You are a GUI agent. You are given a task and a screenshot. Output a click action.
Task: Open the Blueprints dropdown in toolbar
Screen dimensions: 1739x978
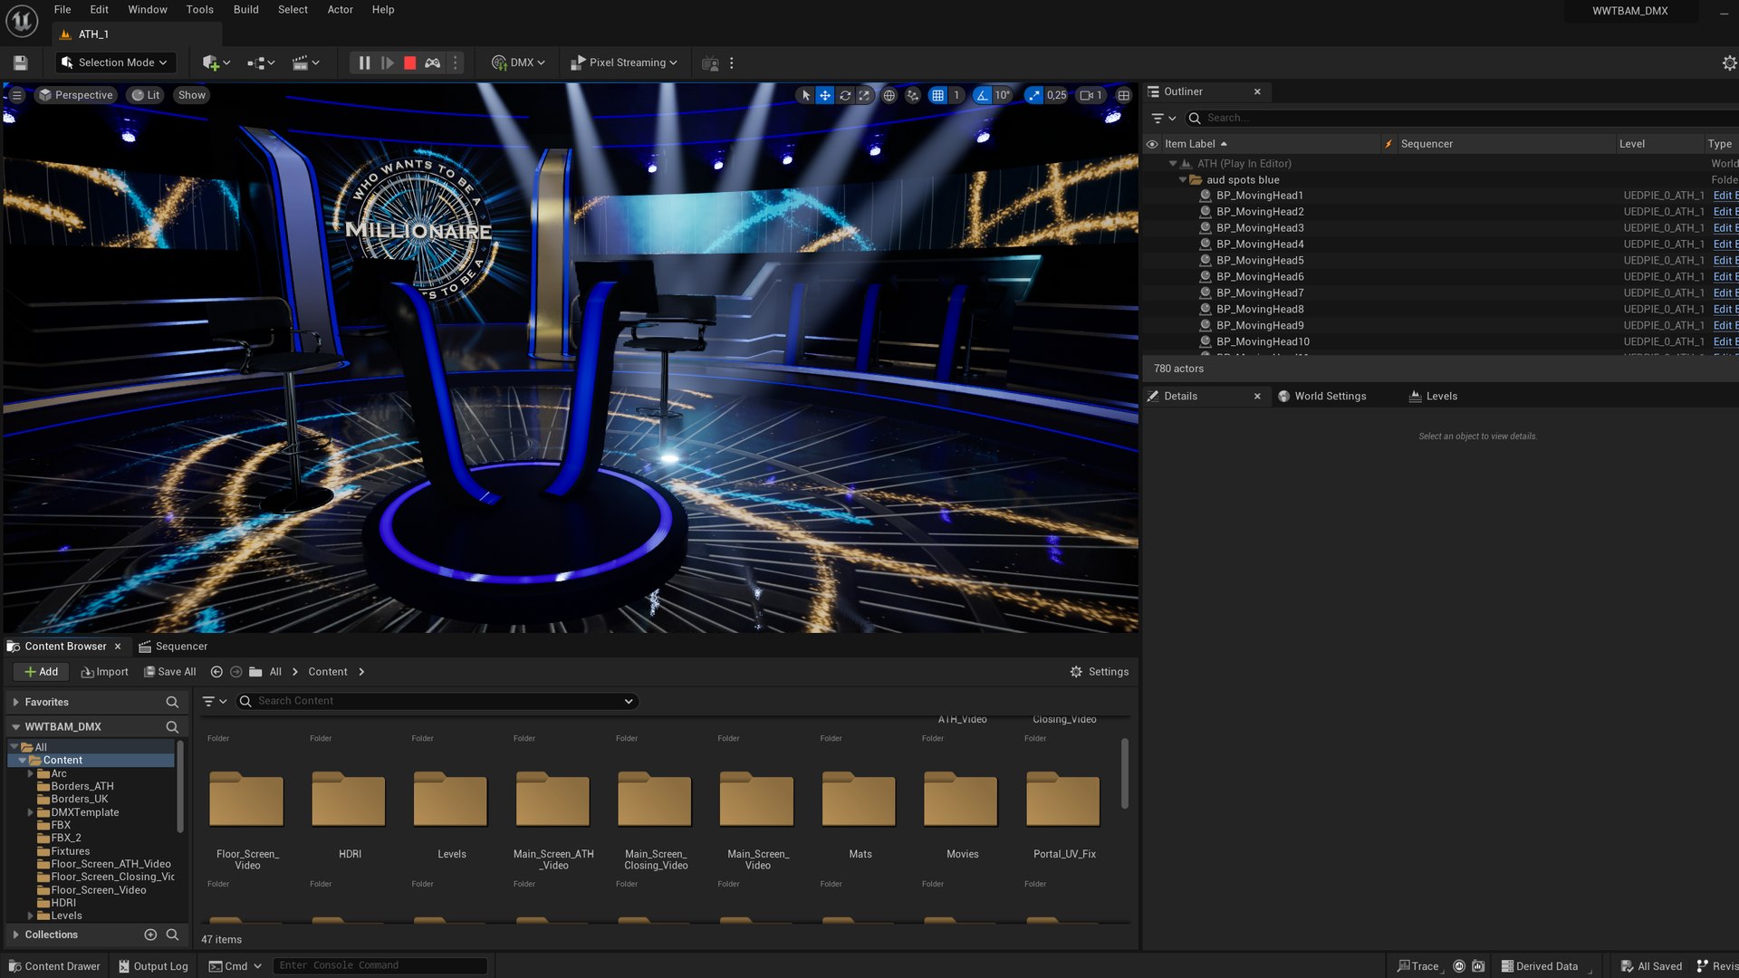pos(261,62)
